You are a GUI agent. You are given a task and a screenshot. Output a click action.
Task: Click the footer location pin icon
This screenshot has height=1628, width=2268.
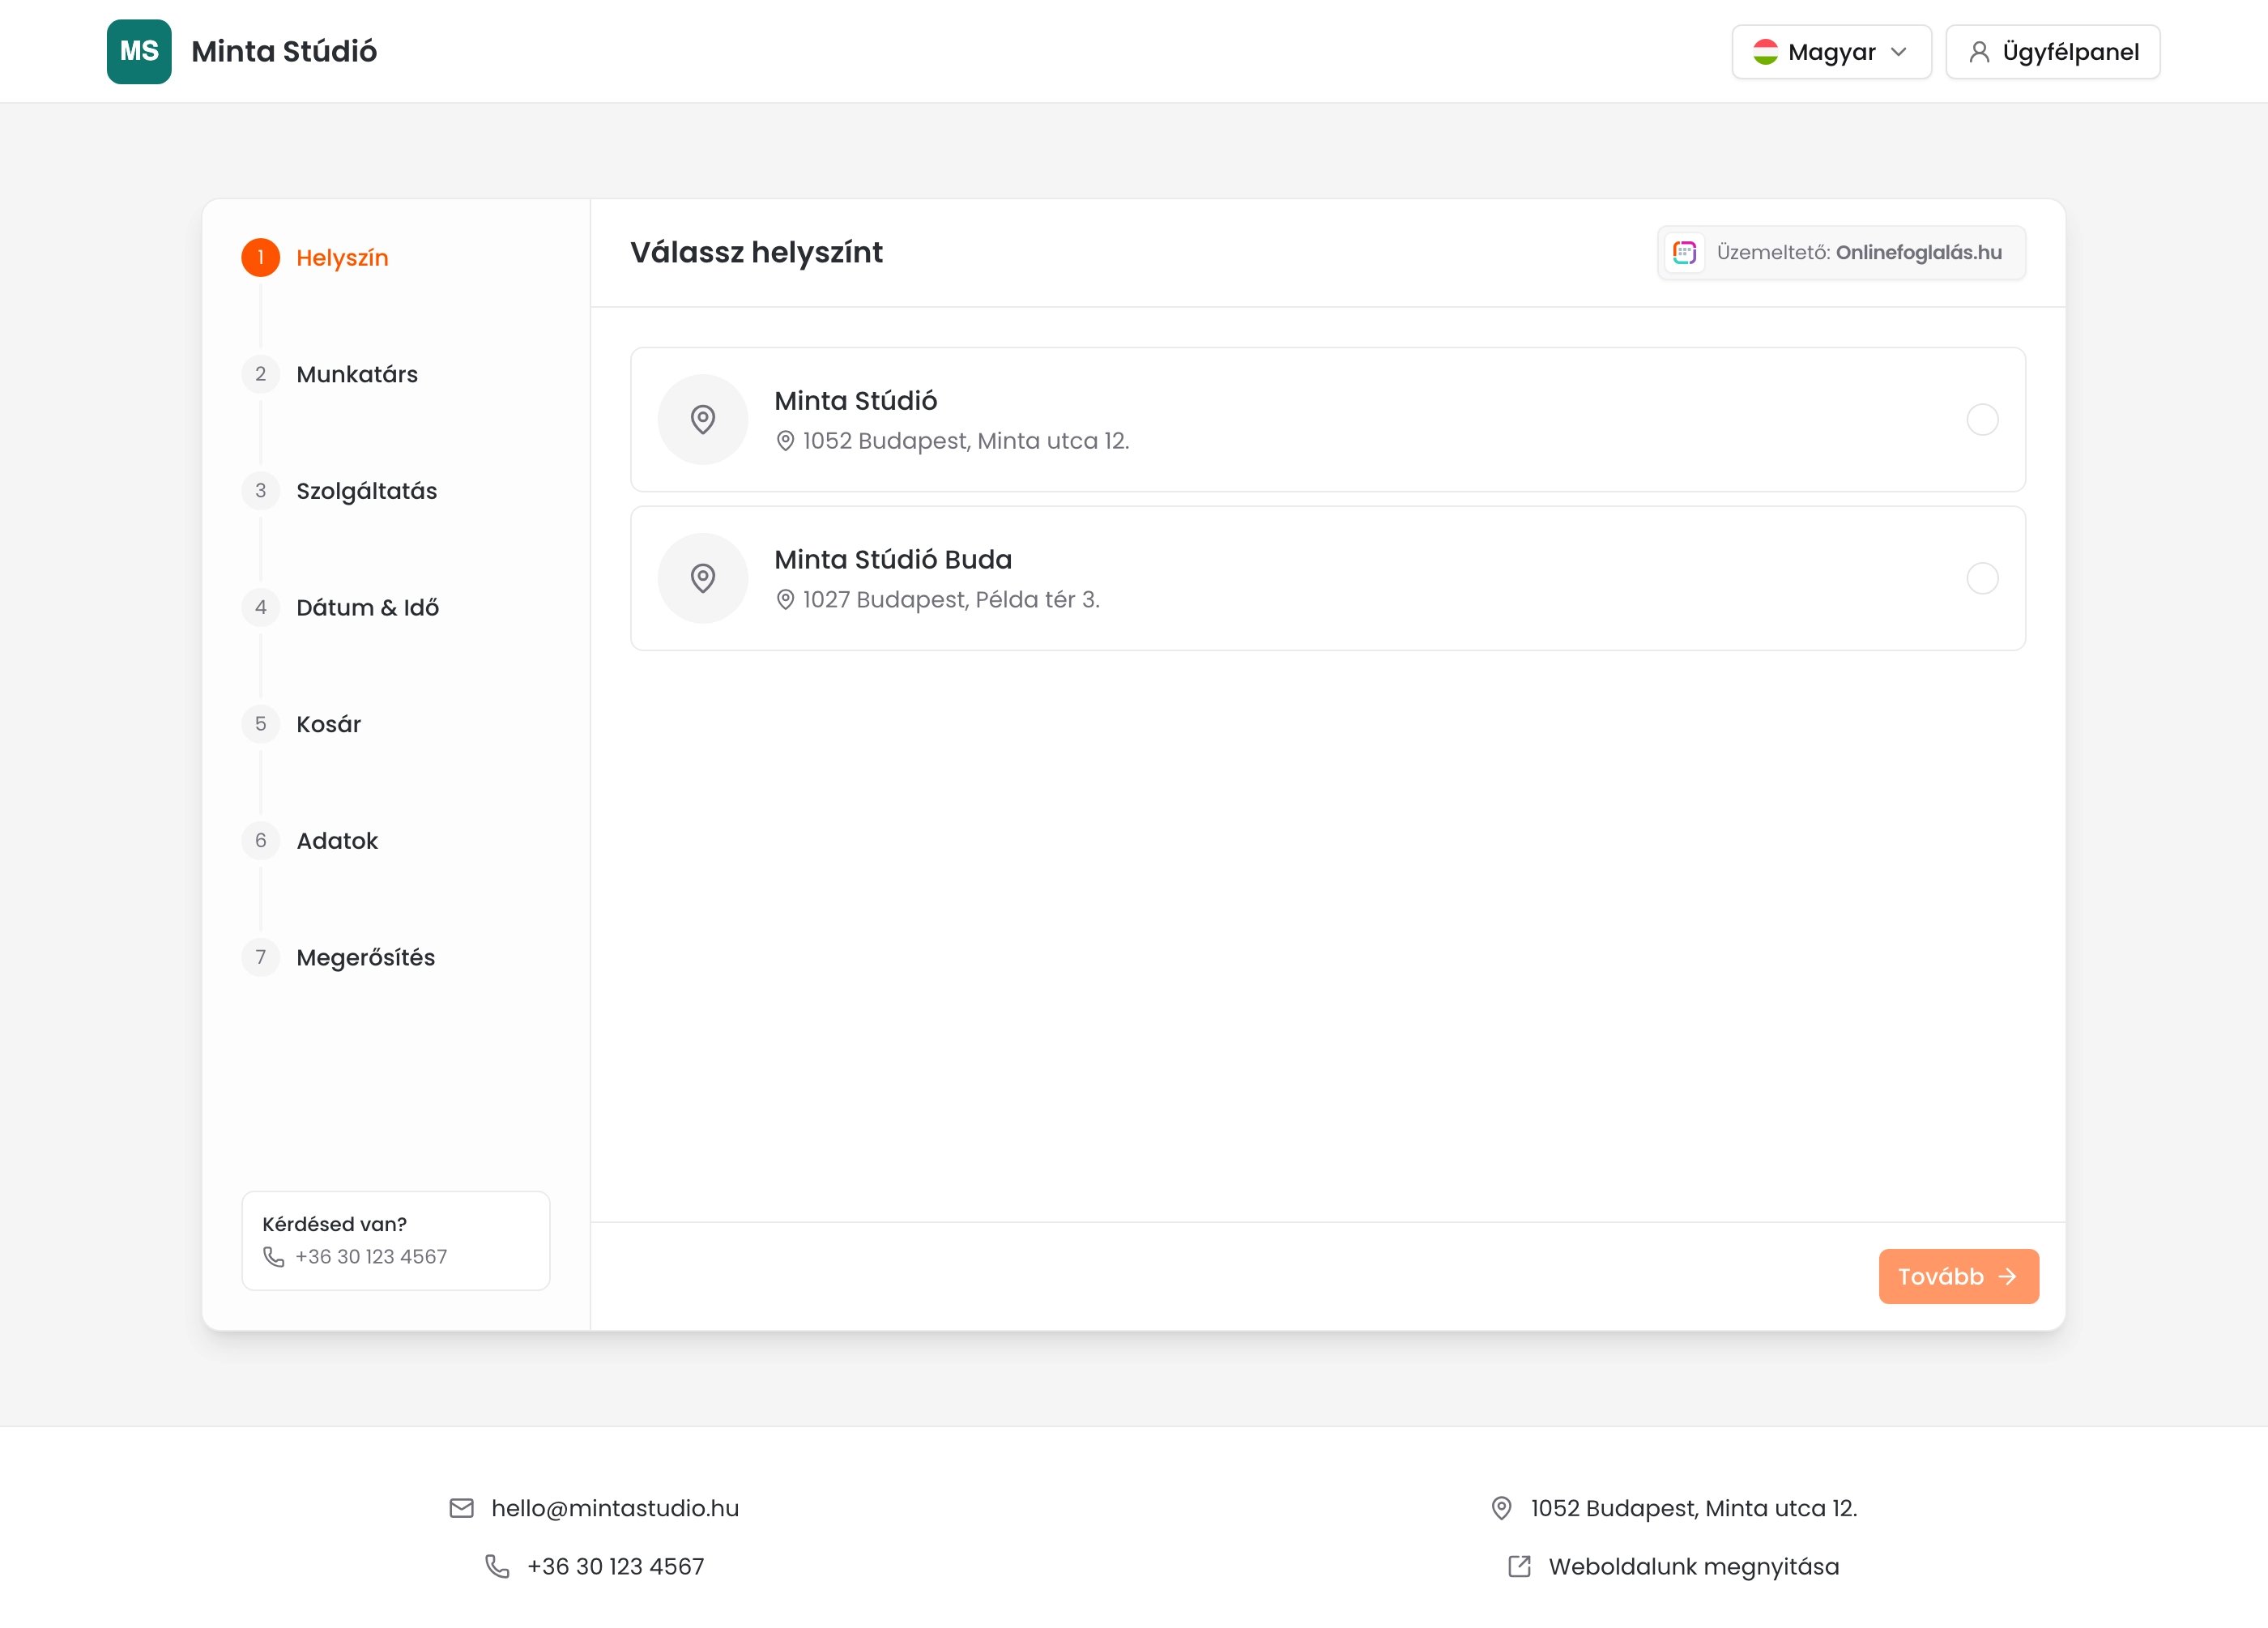(1501, 1508)
